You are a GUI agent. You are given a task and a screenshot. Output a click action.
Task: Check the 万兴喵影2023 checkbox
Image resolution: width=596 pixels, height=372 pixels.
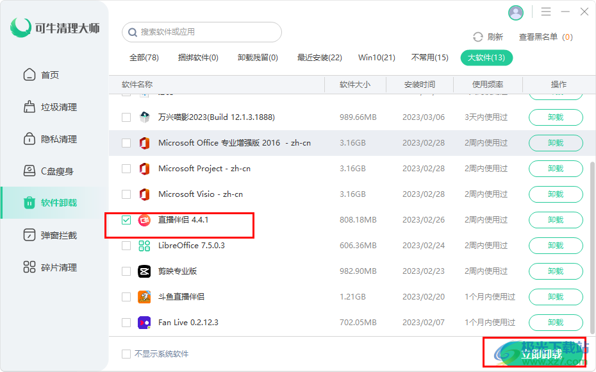click(x=126, y=117)
